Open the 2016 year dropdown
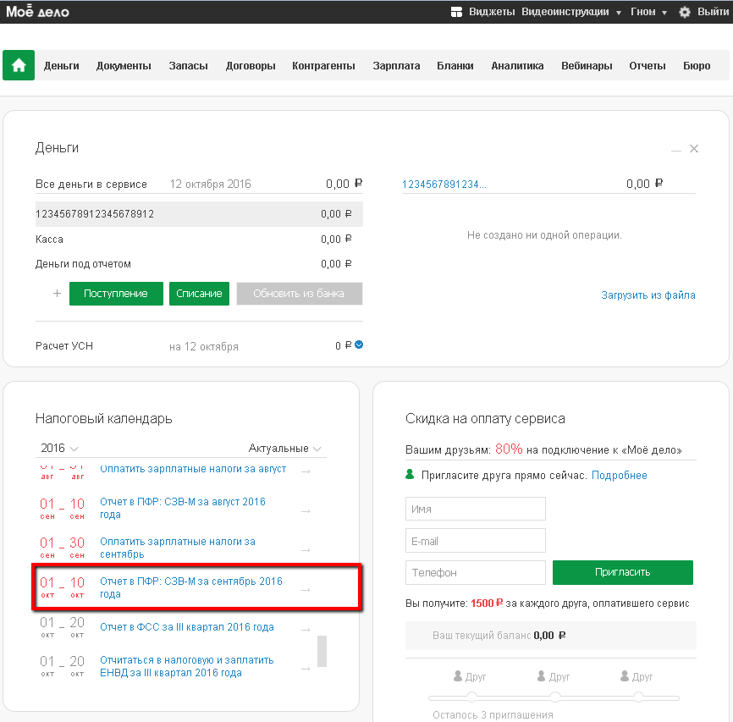 pos(59,448)
